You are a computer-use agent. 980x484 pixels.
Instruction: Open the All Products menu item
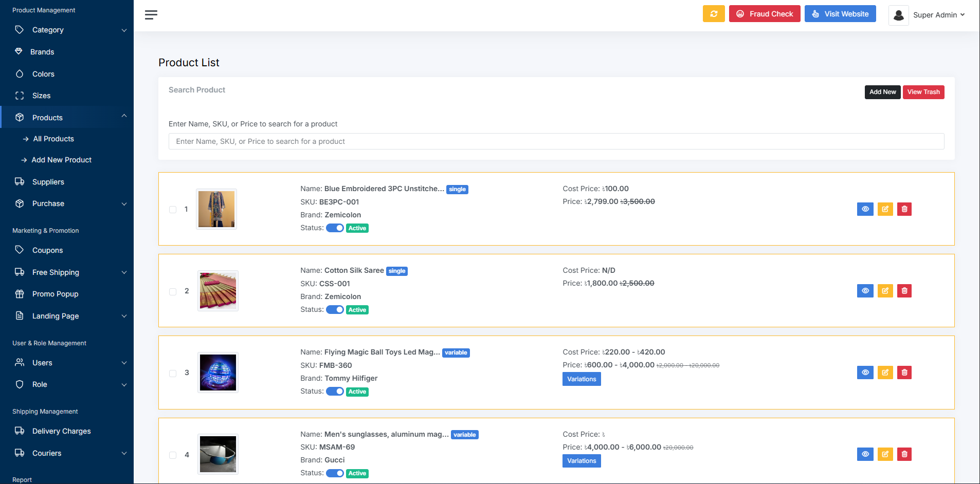point(53,139)
